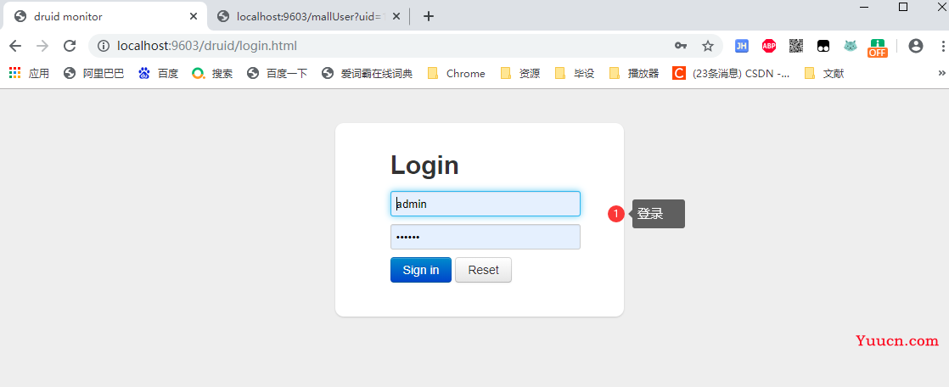Open the green OFF extension icon
Screen dimensions: 949x387
[877, 48]
